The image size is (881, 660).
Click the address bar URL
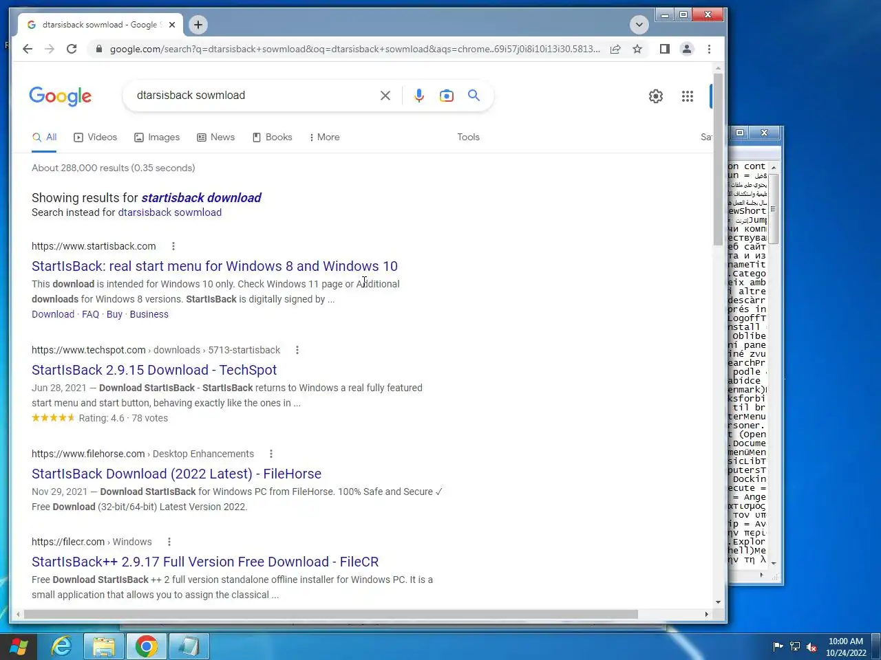click(355, 49)
